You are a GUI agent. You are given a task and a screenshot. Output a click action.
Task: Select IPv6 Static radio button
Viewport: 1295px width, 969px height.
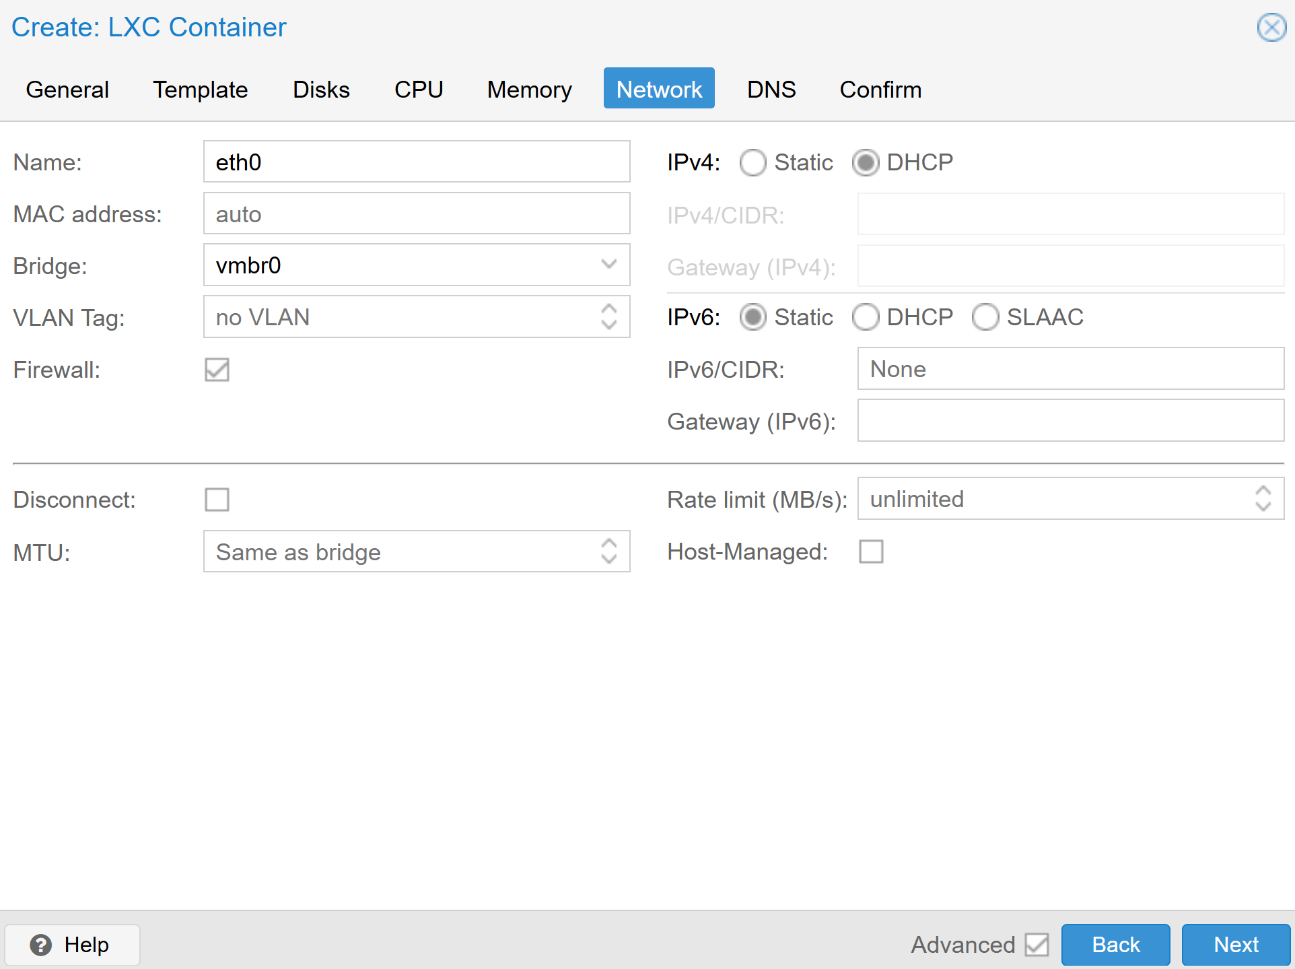pos(753,316)
